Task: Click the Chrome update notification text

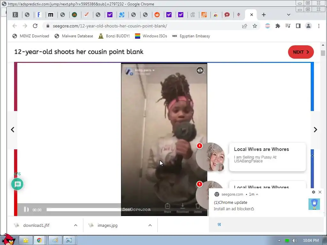Action: click(231, 203)
